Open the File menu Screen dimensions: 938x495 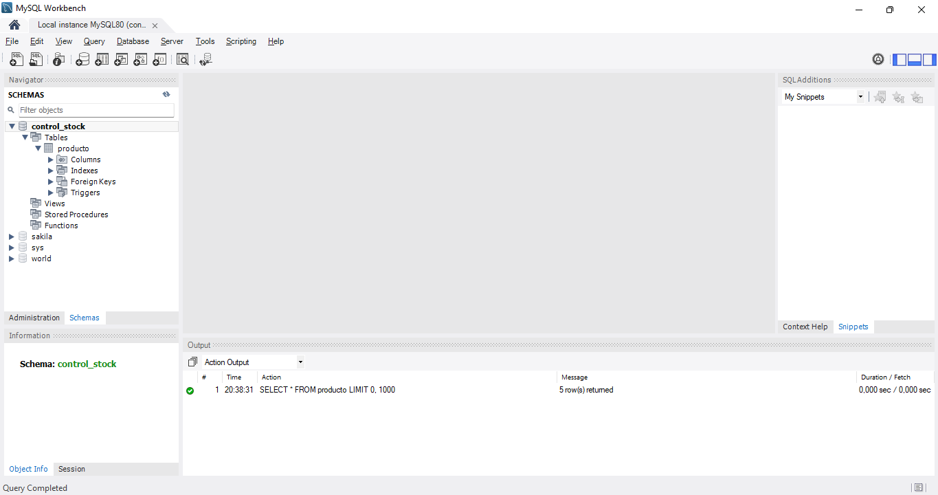pos(12,41)
